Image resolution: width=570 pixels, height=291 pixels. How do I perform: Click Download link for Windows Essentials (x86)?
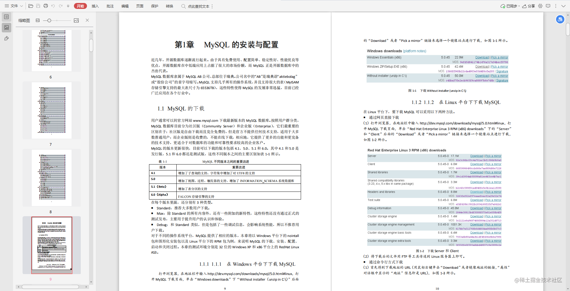coord(482,58)
